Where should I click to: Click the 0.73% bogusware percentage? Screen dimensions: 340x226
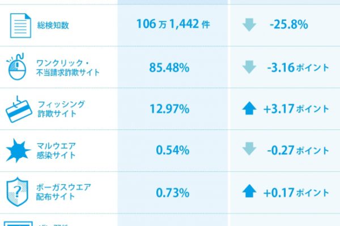(x=173, y=193)
